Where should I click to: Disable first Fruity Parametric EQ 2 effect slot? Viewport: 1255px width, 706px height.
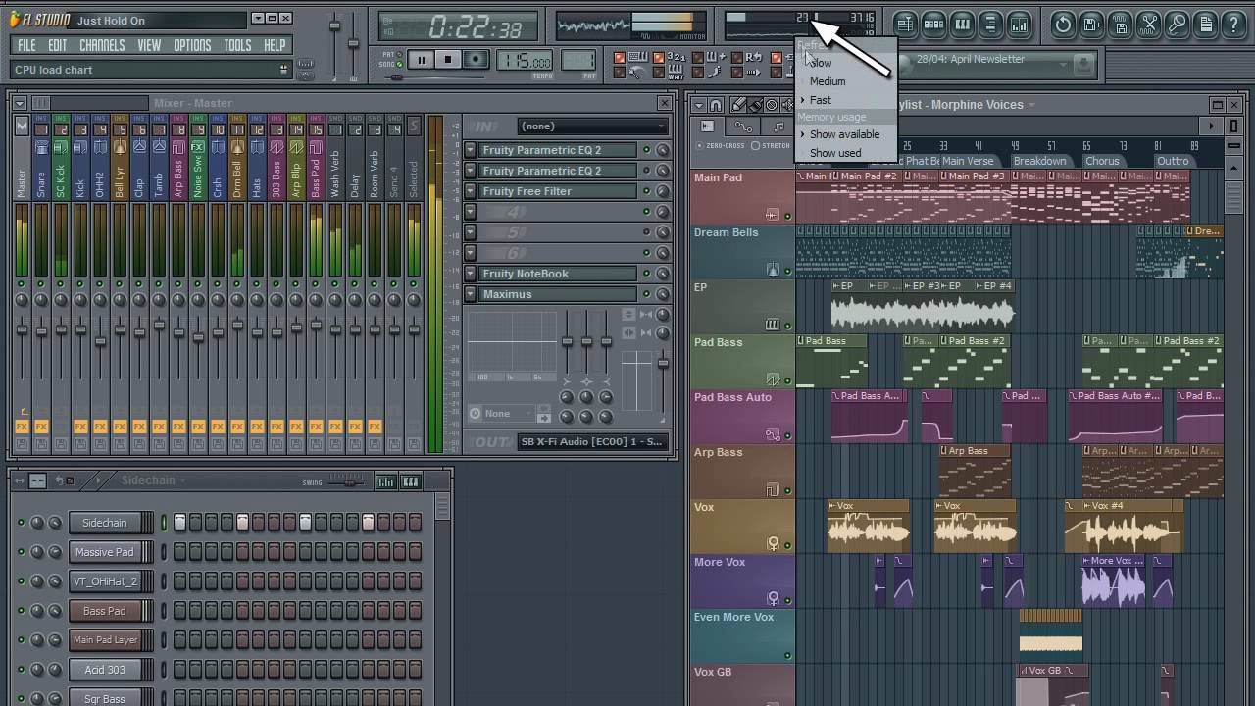pyautogui.click(x=646, y=150)
